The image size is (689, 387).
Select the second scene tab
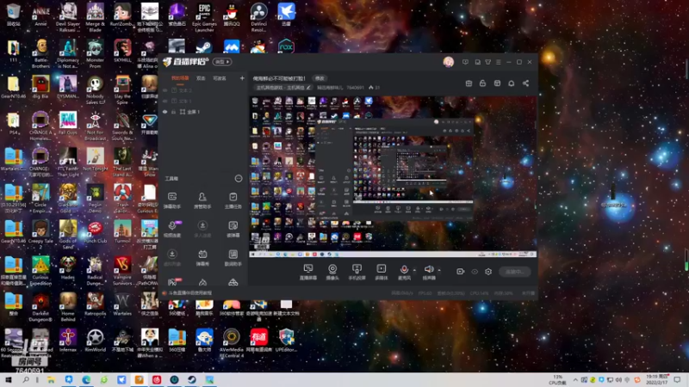tap(201, 78)
